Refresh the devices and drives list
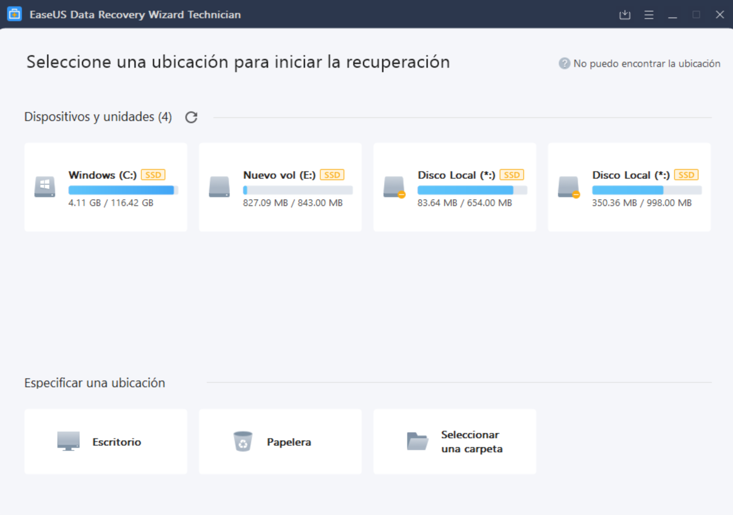Viewport: 733px width, 515px height. tap(191, 117)
